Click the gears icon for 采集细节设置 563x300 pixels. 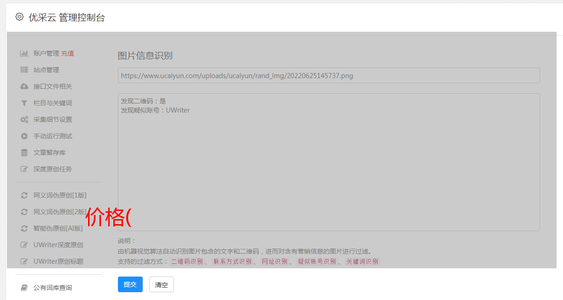24,119
